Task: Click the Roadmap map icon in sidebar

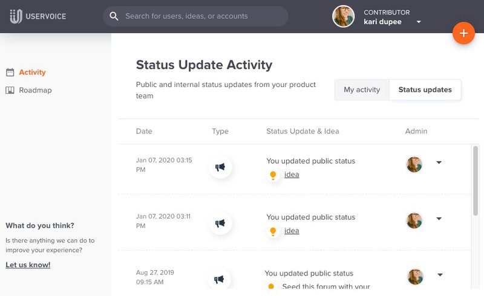Action: point(10,91)
